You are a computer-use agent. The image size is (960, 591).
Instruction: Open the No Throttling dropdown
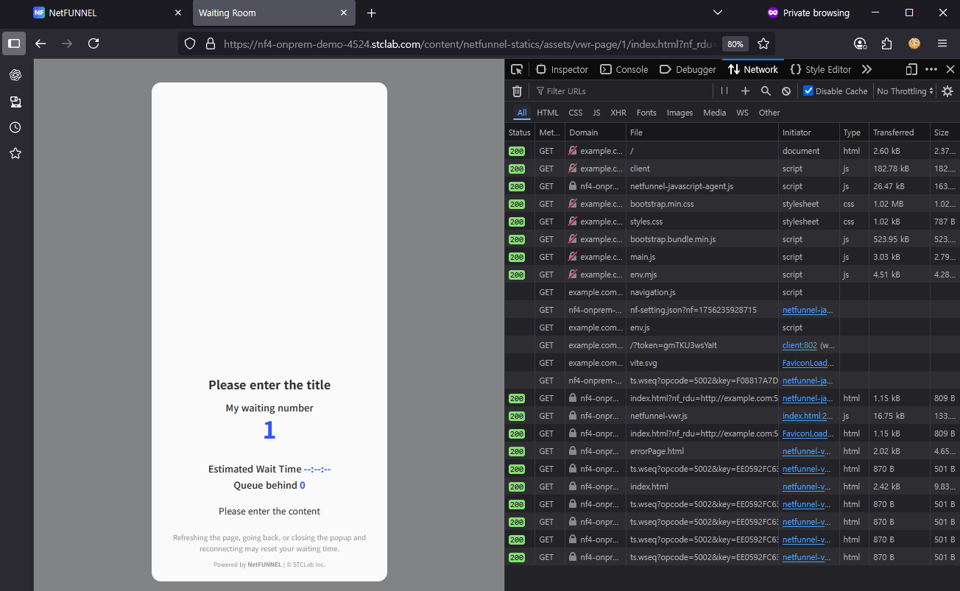tap(905, 91)
